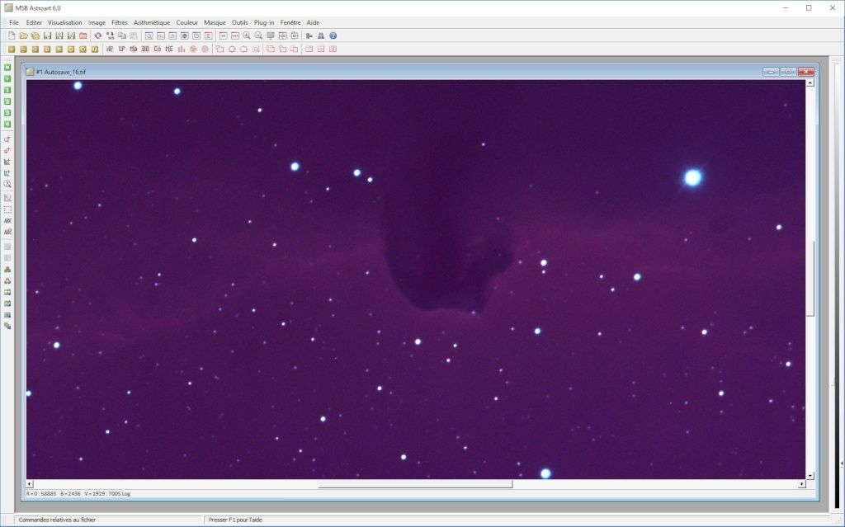Viewport: 845px width, 527px height.
Task: Apply the HP high-pass filter
Action: (x=110, y=49)
